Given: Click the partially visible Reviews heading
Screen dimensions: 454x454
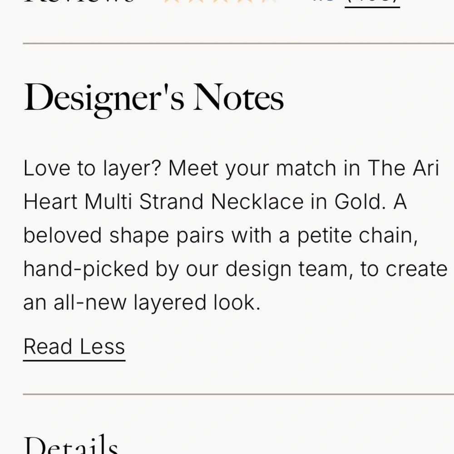Looking at the screenshot, I should [79, 1].
